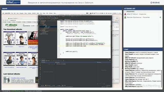Click the speaker icon beside the presenter's name

click(x=160, y=17)
